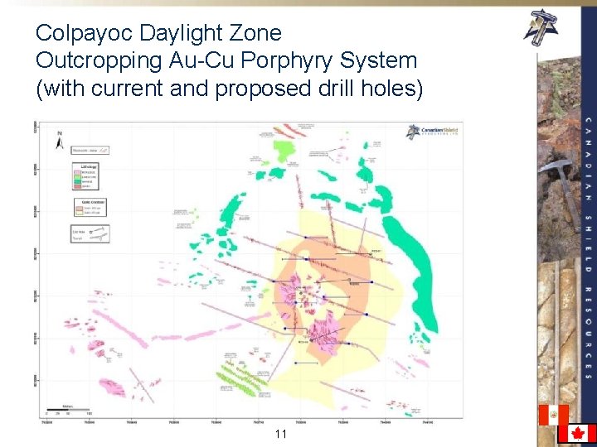Click the orange Gold Contour legend swatch
Viewport: 597px width, 447px height.
pyautogui.click(x=80, y=208)
